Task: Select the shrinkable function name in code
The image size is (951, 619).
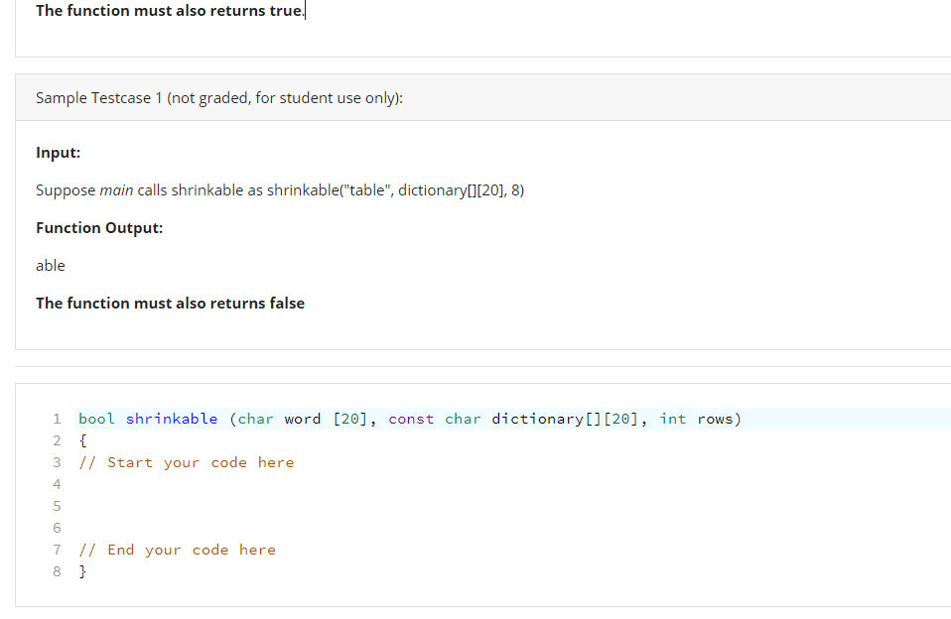Action: (x=171, y=418)
